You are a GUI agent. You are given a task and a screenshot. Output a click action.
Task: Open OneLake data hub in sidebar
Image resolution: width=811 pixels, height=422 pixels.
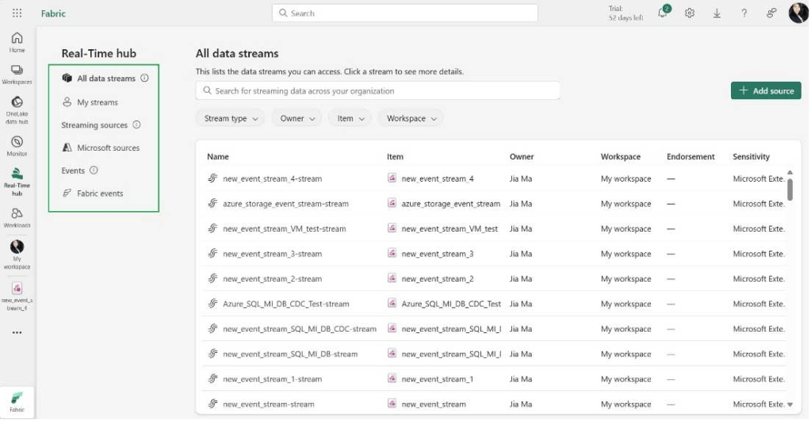point(17,110)
